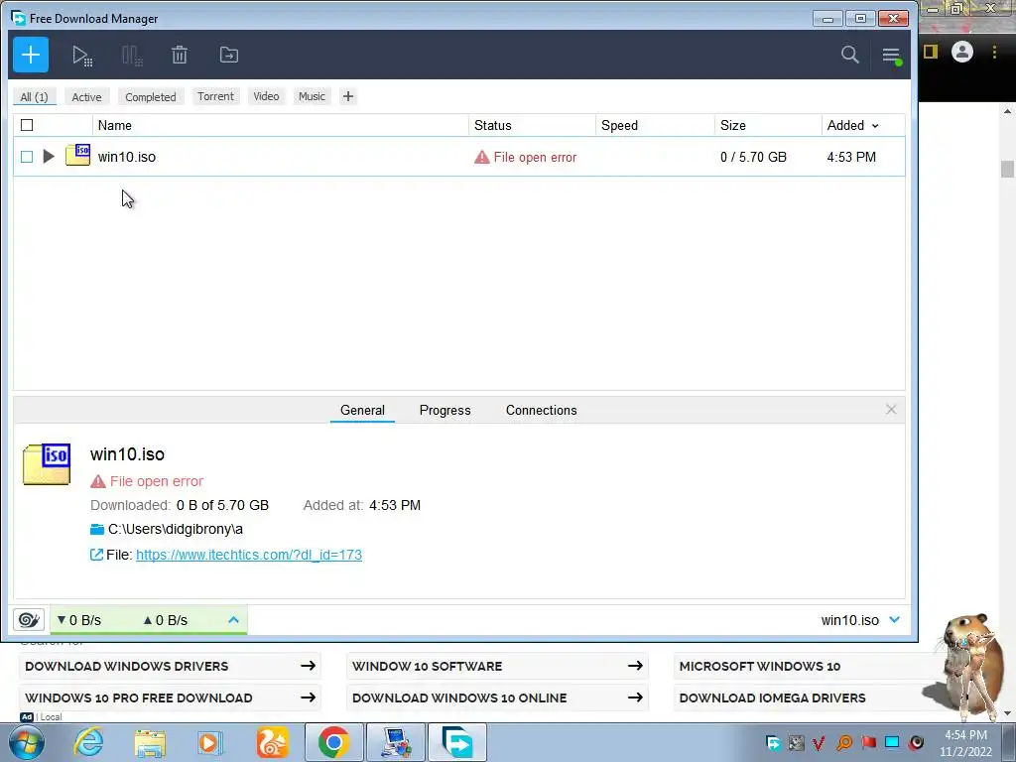Add a new tag with plus button
Screen dimensions: 1016x762
tap(348, 96)
